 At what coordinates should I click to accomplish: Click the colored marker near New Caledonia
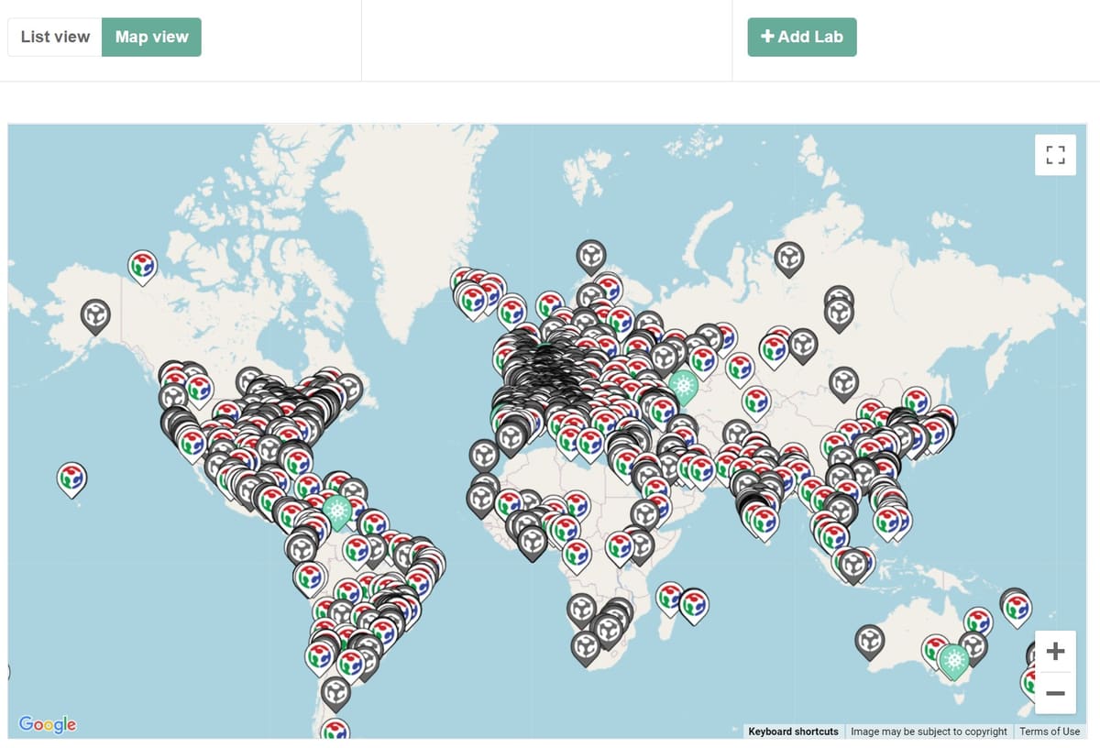point(1016,608)
